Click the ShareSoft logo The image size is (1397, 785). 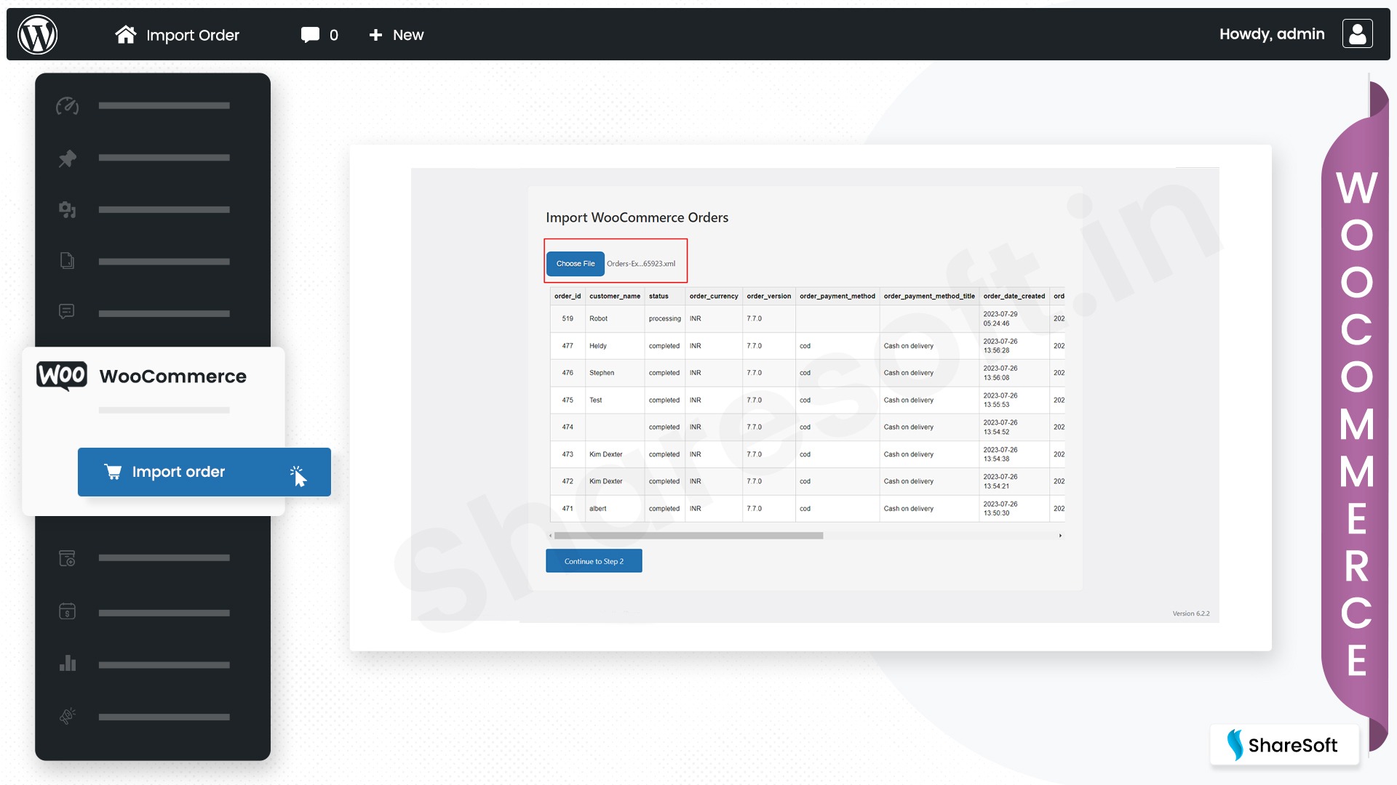[x=1284, y=745]
